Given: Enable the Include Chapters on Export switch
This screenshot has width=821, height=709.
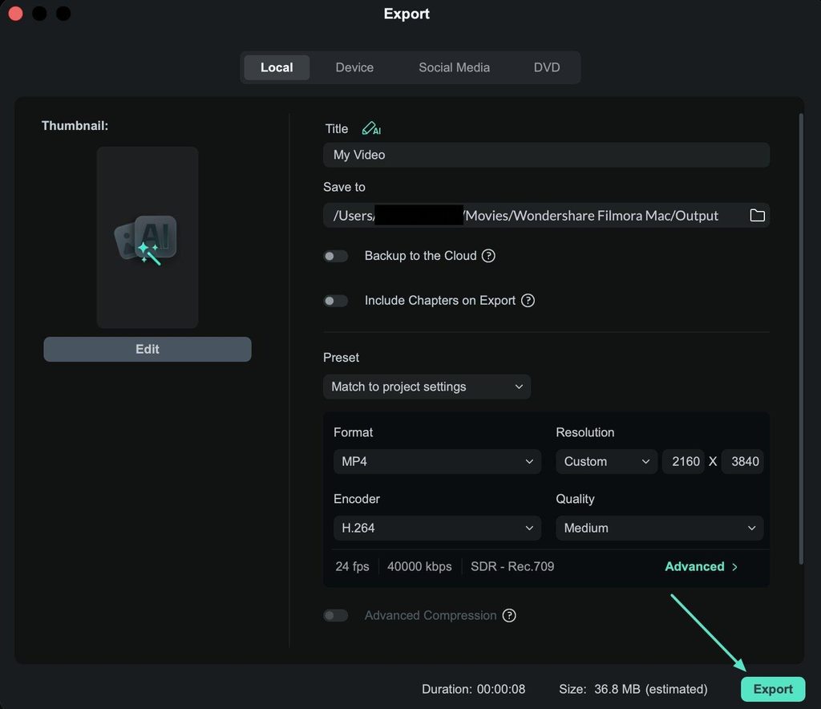Looking at the screenshot, I should click(336, 301).
